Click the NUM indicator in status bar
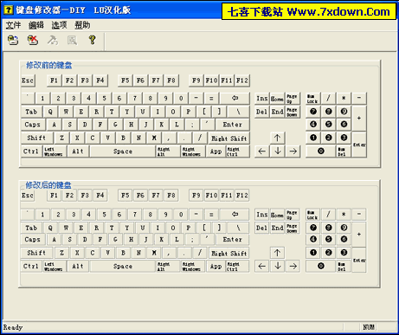 [369, 327]
